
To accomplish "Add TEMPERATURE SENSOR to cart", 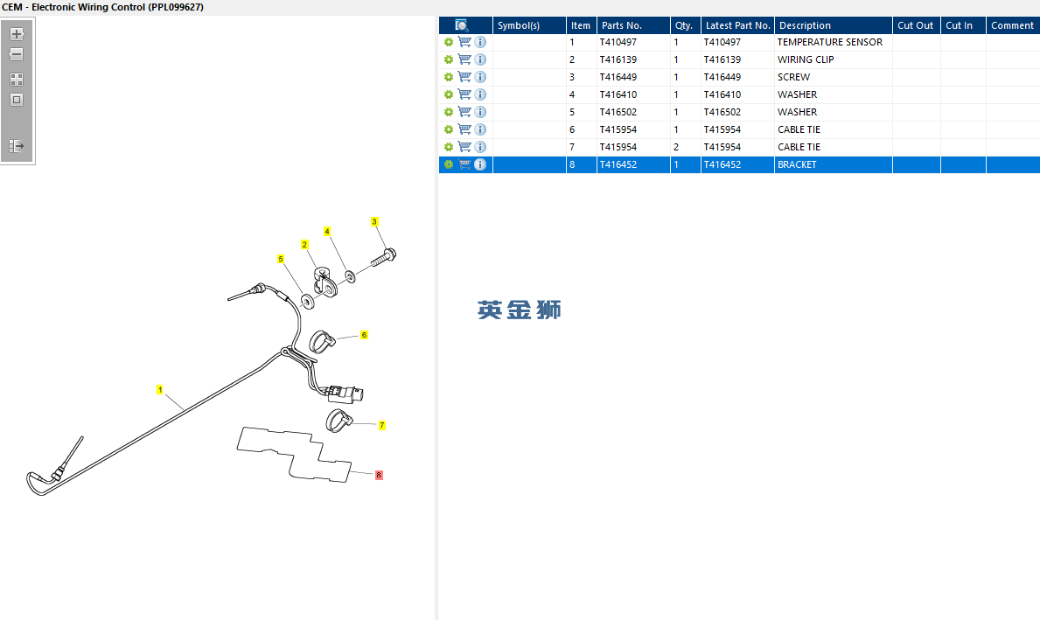I will pos(464,42).
